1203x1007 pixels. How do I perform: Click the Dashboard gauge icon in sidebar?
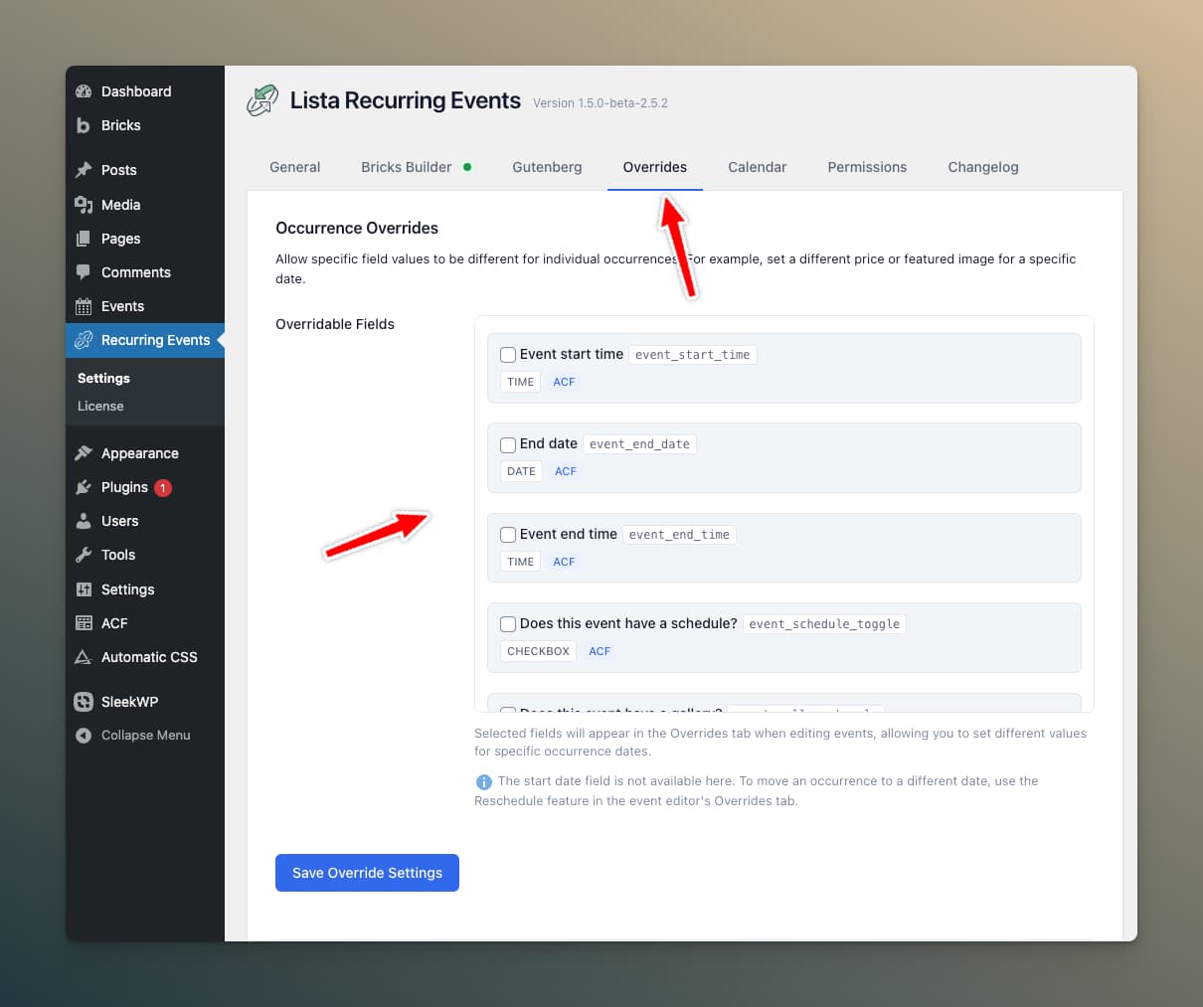coord(84,91)
